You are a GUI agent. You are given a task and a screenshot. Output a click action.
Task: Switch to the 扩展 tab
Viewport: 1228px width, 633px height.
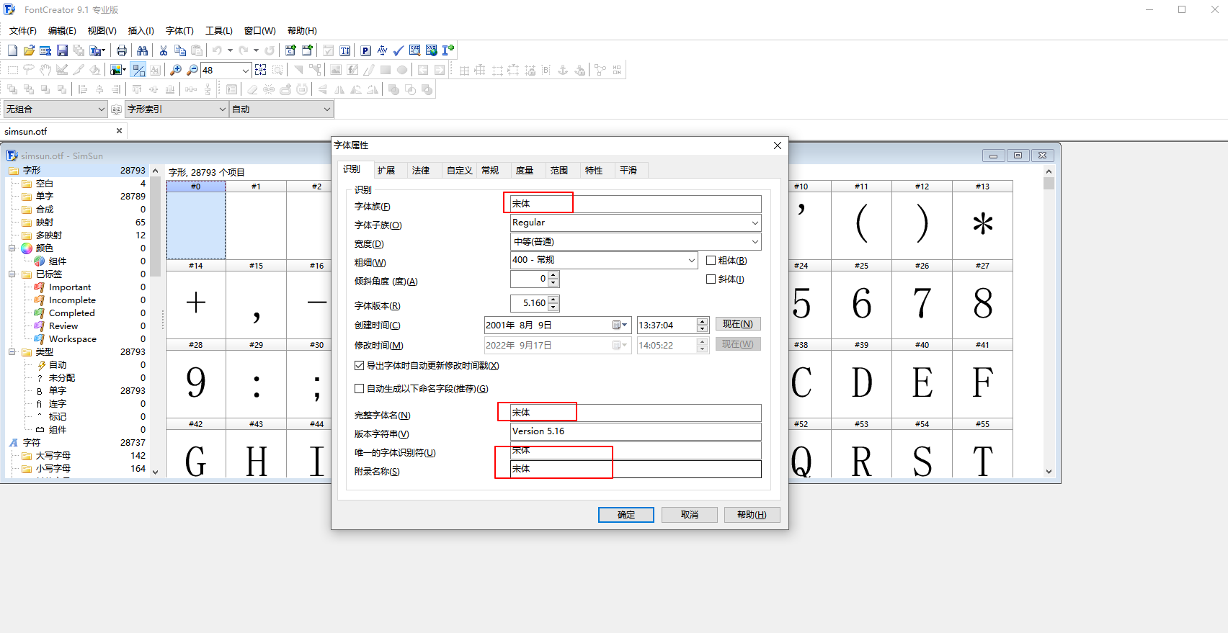pos(386,171)
